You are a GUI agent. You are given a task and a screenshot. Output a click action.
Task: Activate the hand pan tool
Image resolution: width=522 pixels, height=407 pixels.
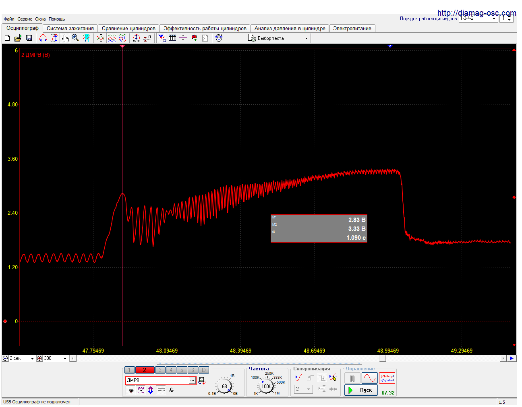[65, 38]
